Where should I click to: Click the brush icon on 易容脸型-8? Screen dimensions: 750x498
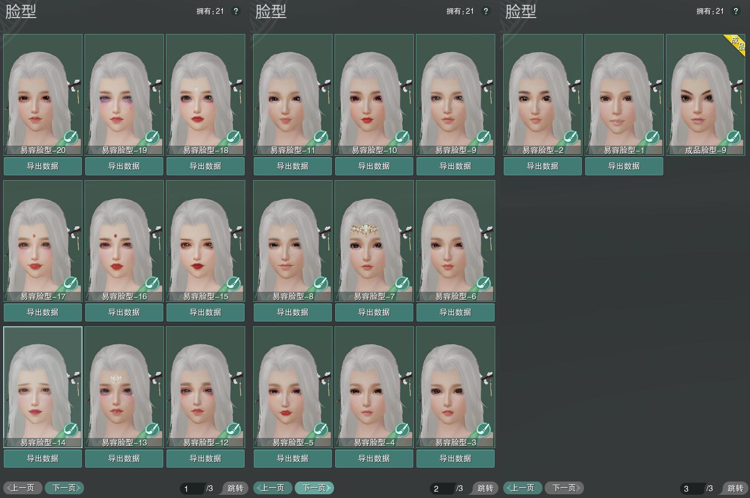click(321, 284)
